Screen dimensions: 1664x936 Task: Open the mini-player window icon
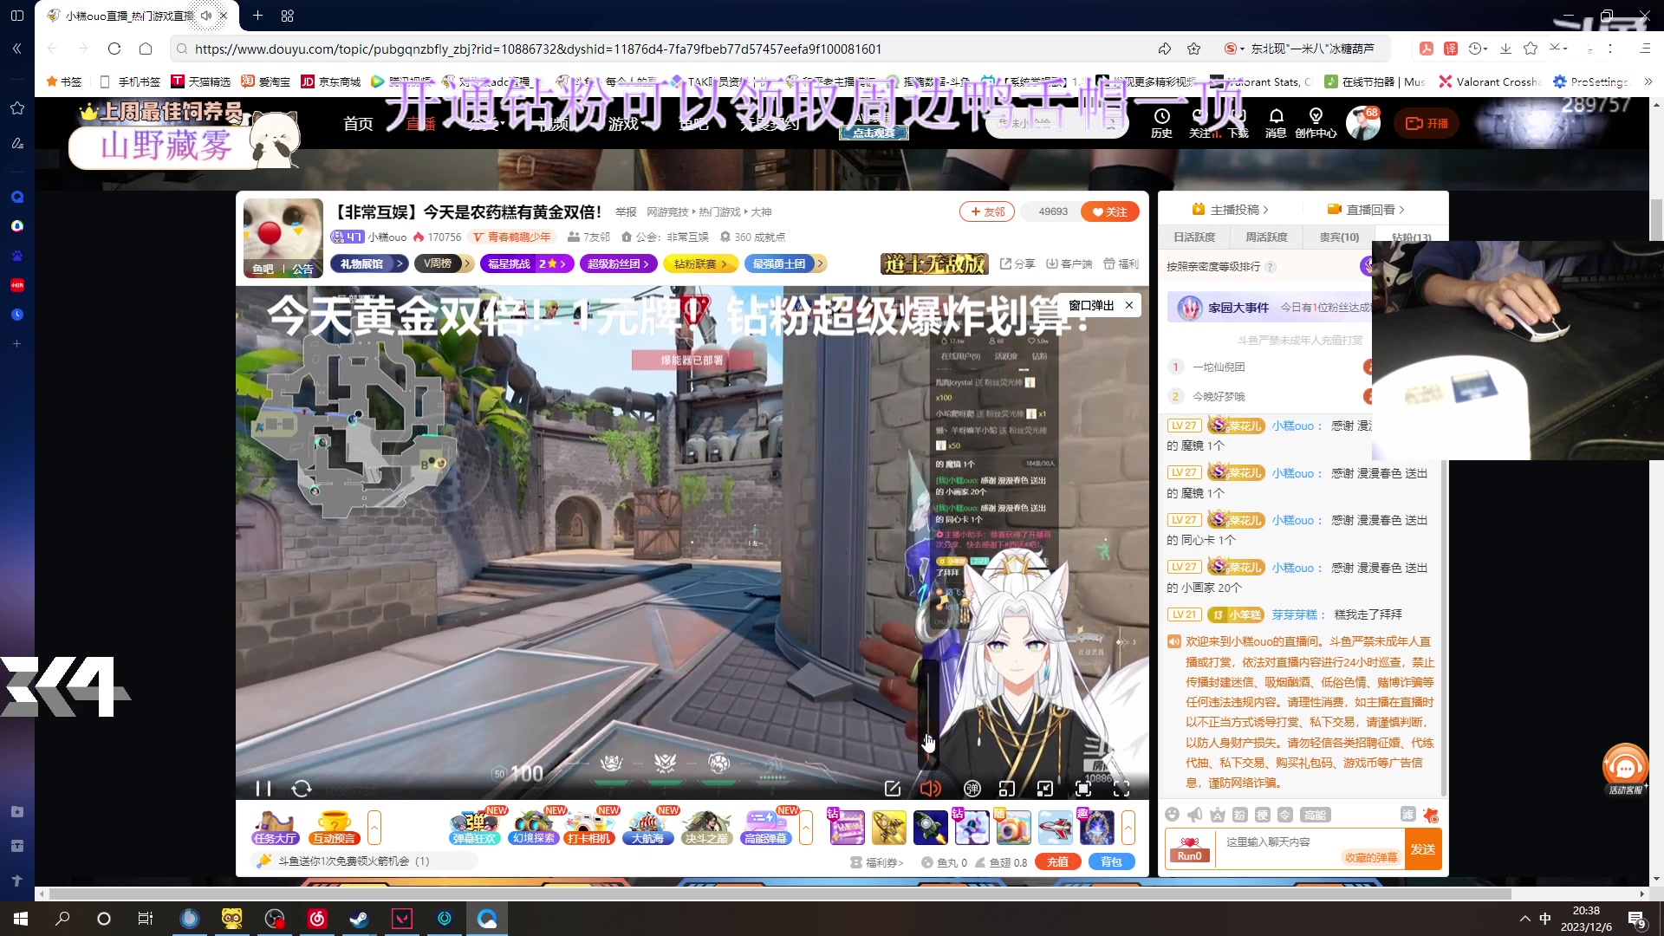pos(1008,789)
